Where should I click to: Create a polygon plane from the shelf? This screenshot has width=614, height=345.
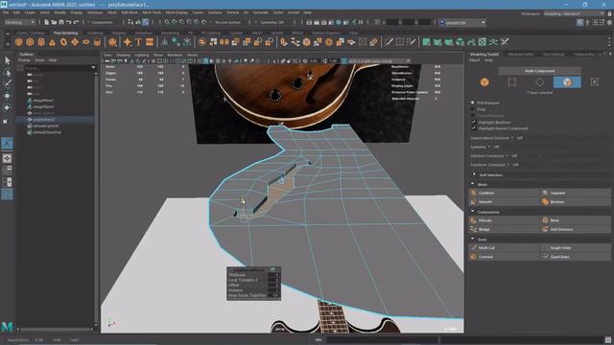click(75, 42)
